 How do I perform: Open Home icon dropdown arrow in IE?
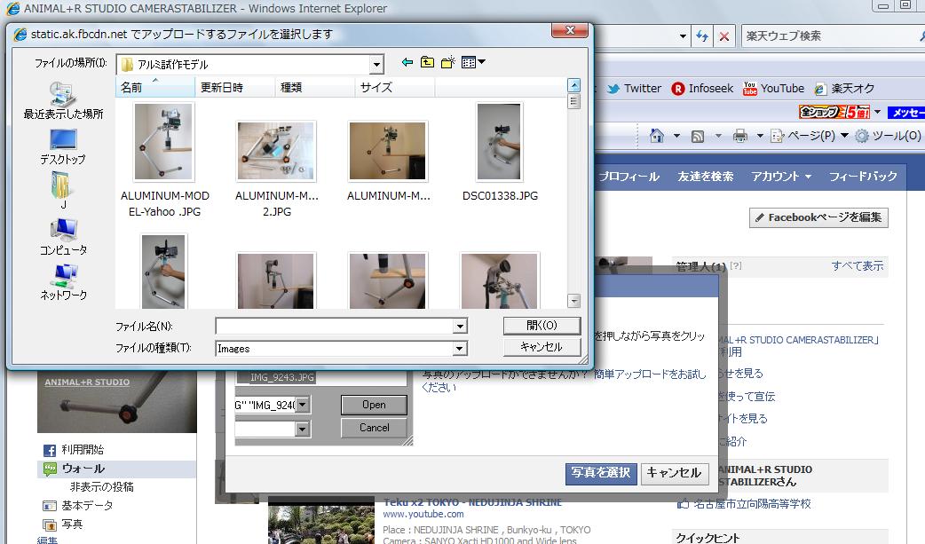click(676, 137)
